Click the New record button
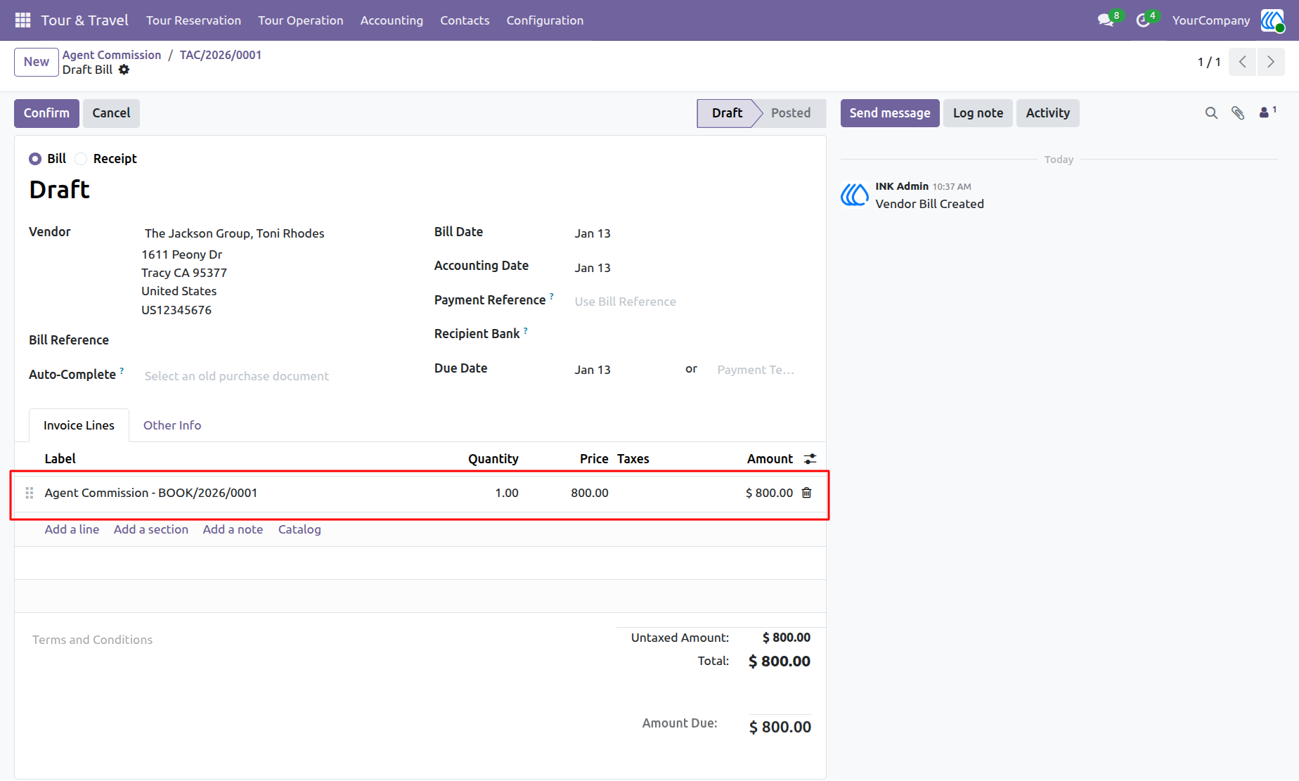Viewport: 1299px width, 781px height. (37, 62)
